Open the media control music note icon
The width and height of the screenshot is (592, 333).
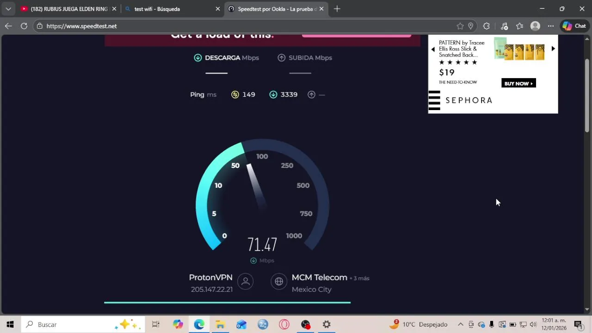504,26
